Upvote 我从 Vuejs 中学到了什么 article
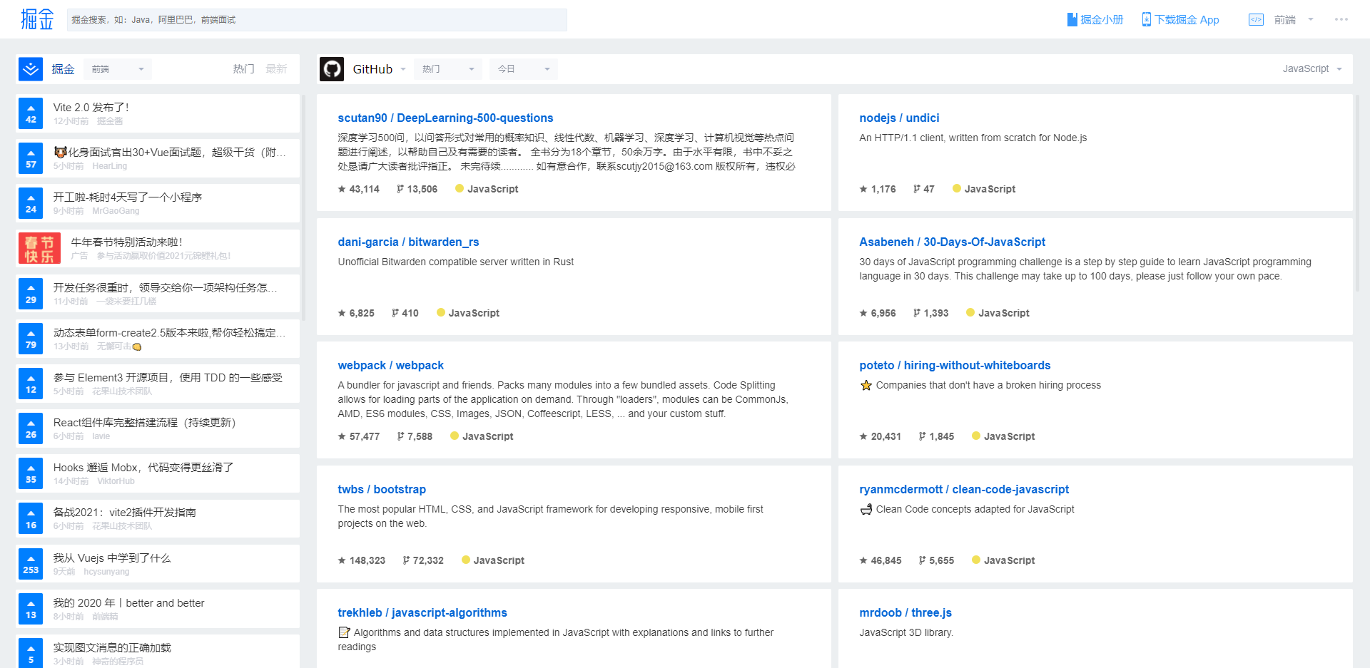The width and height of the screenshot is (1370, 668). click(31, 563)
